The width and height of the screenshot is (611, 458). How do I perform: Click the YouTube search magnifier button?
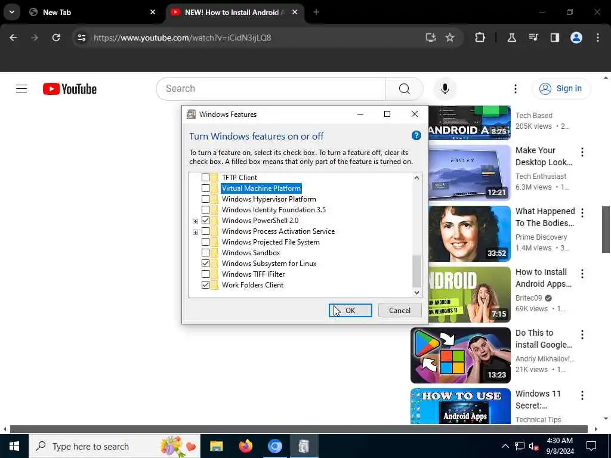(x=404, y=89)
